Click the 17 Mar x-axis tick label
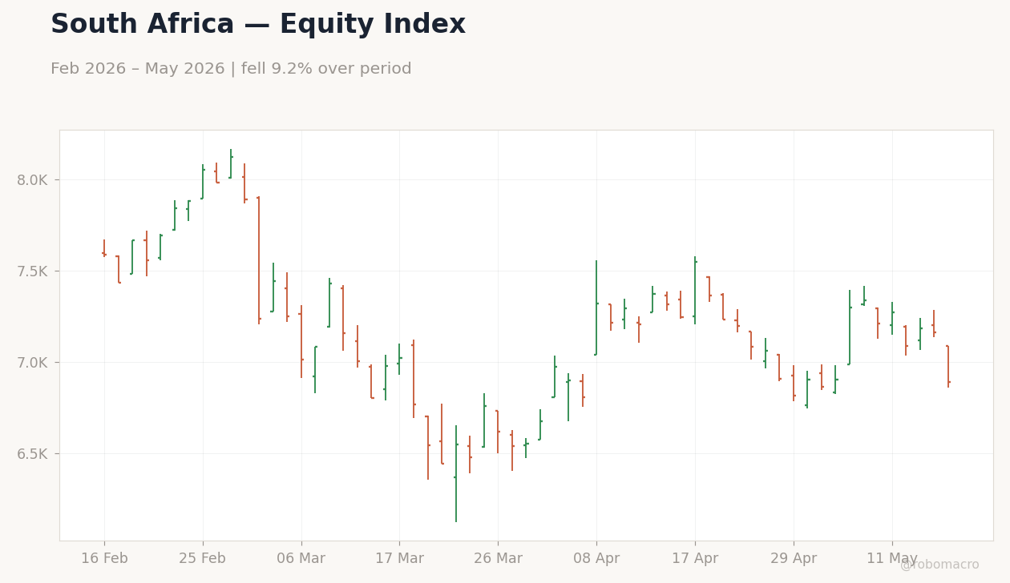Viewport: 1010px width, 583px height. 399,559
